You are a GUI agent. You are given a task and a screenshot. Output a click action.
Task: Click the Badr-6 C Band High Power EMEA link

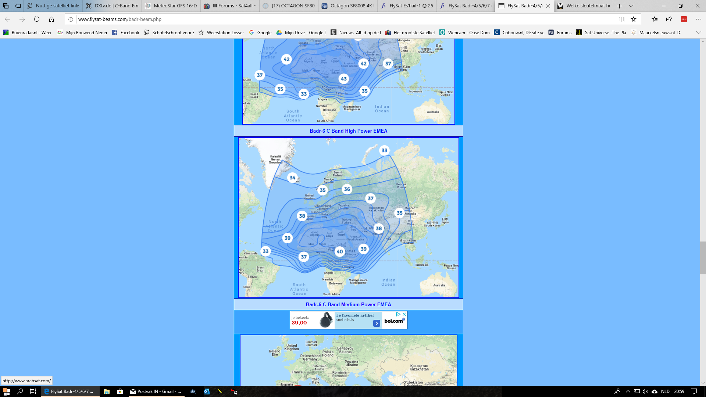pos(348,131)
